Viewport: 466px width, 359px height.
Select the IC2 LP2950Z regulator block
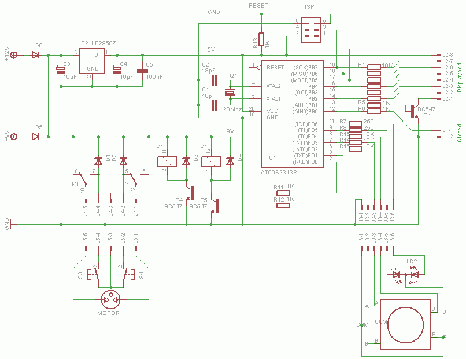coord(92,61)
